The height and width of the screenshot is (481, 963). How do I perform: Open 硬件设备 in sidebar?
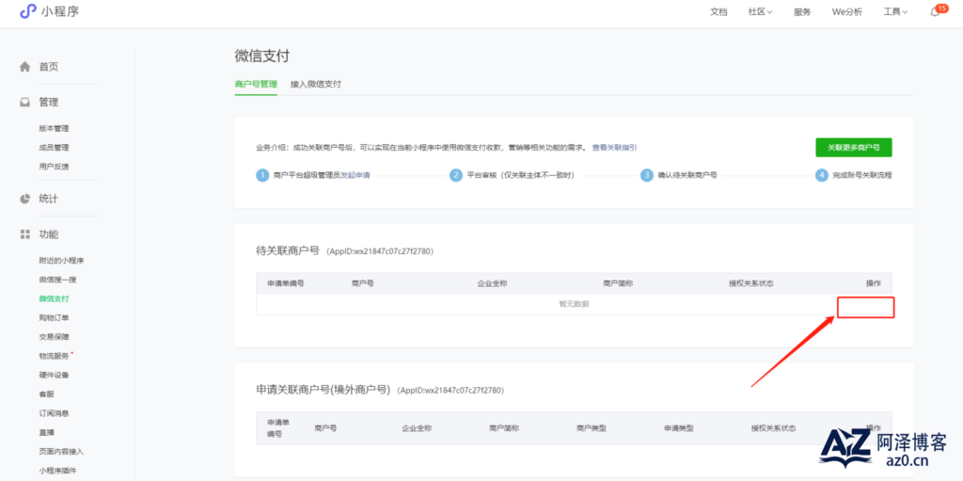tap(54, 376)
